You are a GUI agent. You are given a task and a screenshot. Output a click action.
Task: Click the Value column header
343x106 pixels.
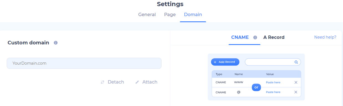(x=270, y=74)
